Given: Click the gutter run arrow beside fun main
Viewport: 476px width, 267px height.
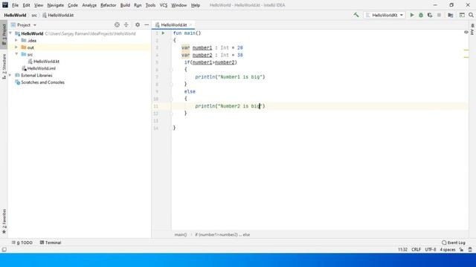Looking at the screenshot, I should point(164,33).
